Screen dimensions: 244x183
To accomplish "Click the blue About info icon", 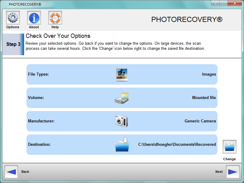I will coord(34,18).
